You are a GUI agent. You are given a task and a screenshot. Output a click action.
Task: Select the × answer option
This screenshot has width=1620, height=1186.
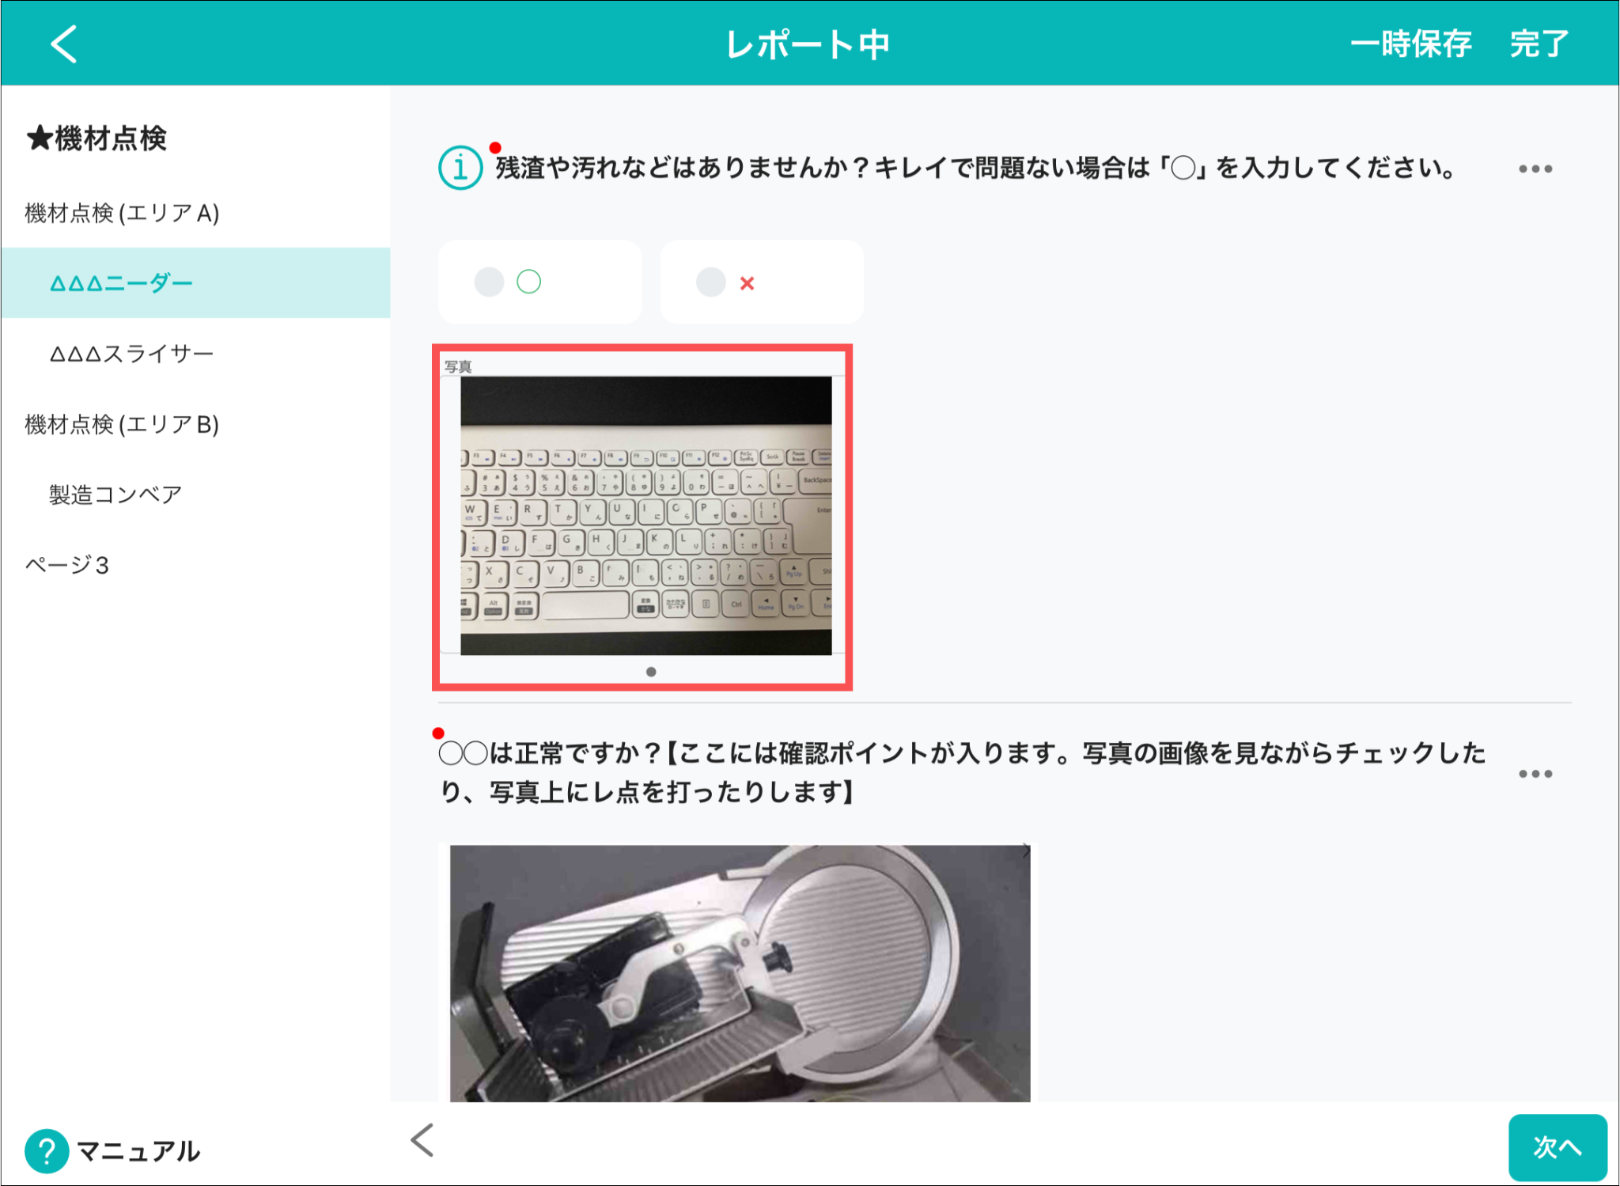[761, 282]
